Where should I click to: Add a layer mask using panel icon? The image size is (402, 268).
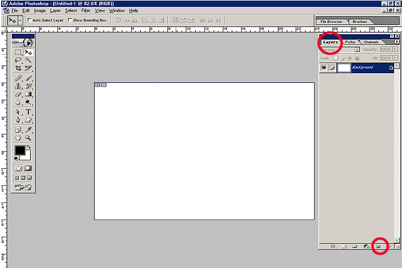[x=343, y=246]
